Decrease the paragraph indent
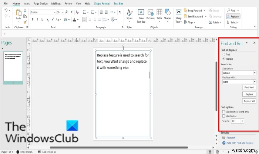259x154 pixels. 101,12
